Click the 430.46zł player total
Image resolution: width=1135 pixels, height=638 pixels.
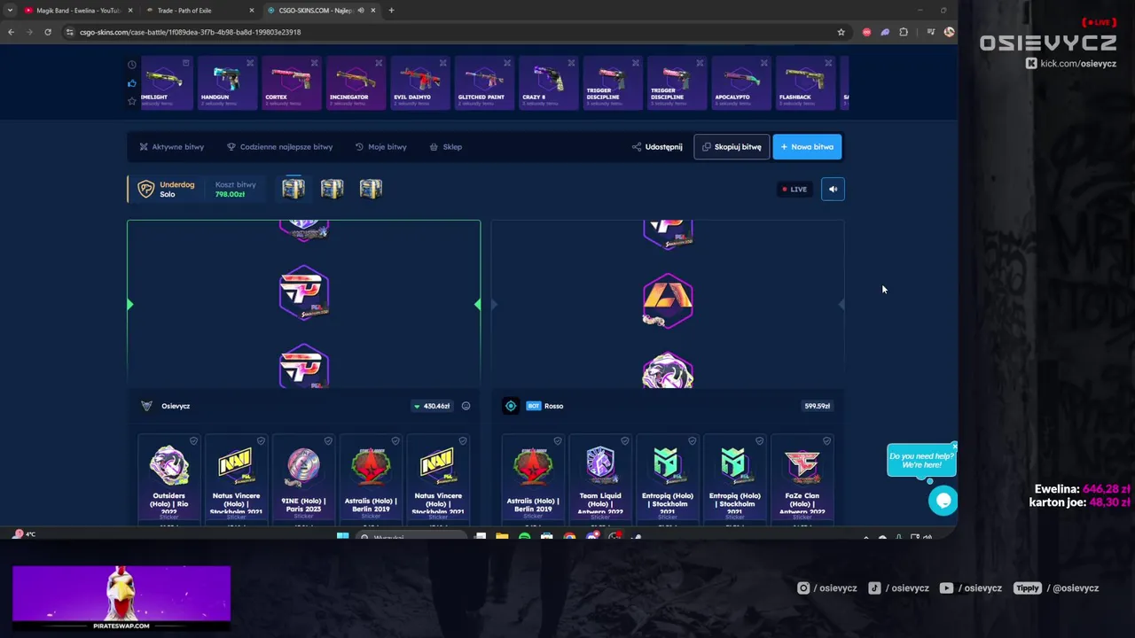point(433,406)
